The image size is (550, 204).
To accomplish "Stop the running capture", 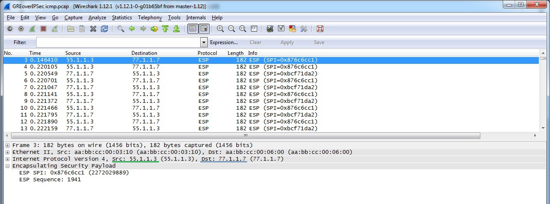I will (43, 29).
